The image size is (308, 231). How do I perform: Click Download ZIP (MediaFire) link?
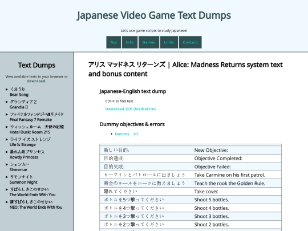pyautogui.click(x=131, y=109)
